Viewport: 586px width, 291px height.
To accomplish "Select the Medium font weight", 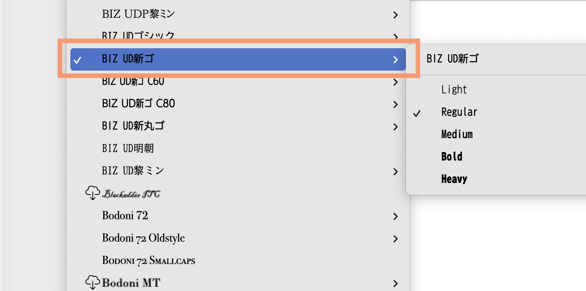I will 457,134.
